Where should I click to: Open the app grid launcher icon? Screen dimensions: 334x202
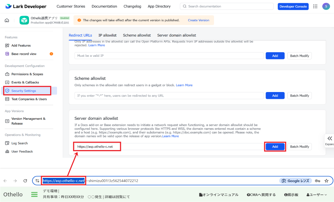point(315,7)
